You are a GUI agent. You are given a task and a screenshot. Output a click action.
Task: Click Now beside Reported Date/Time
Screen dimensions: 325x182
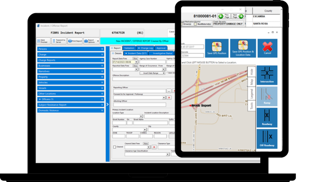click(135, 66)
